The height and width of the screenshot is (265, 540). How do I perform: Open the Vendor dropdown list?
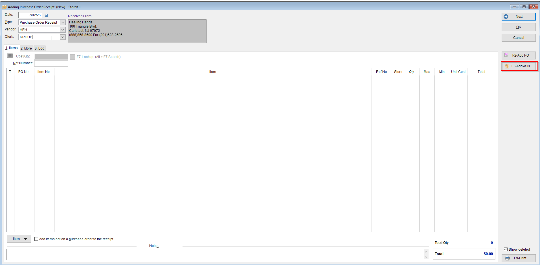(x=63, y=30)
